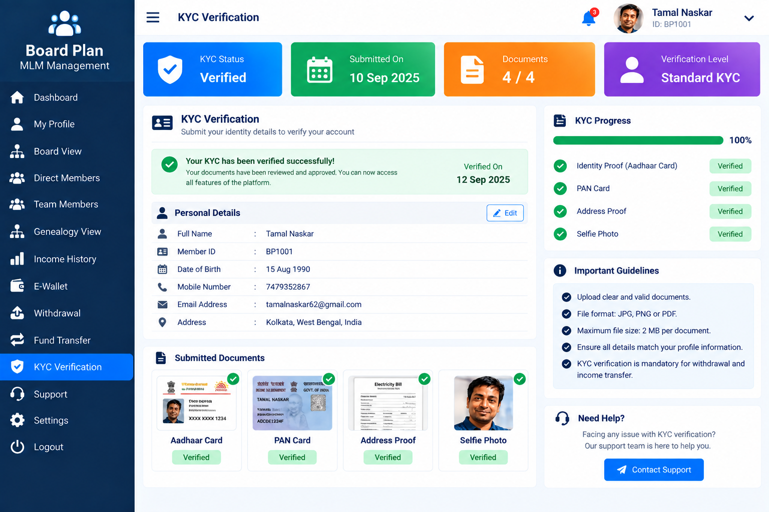Click the Logout power icon

[17, 447]
